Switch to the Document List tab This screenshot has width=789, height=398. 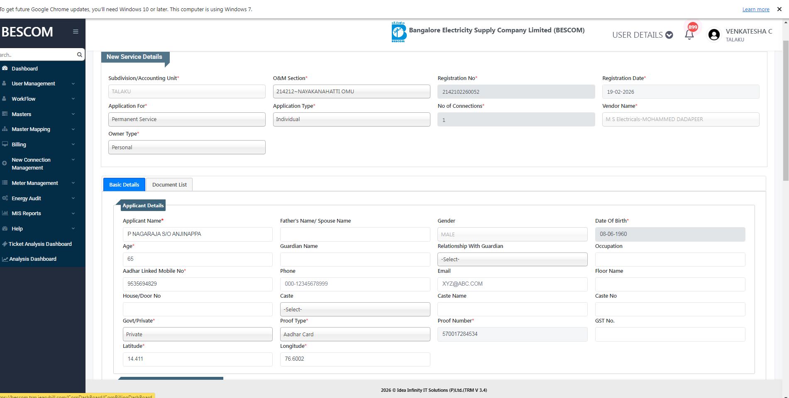point(169,184)
